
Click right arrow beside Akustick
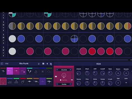70,70
